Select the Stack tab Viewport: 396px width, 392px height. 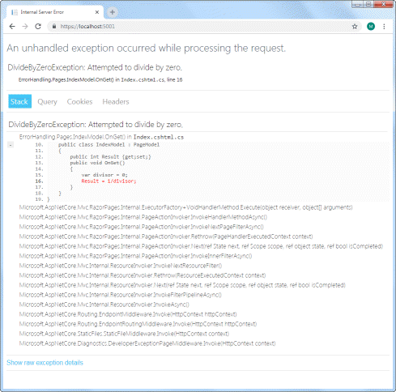[x=19, y=101]
